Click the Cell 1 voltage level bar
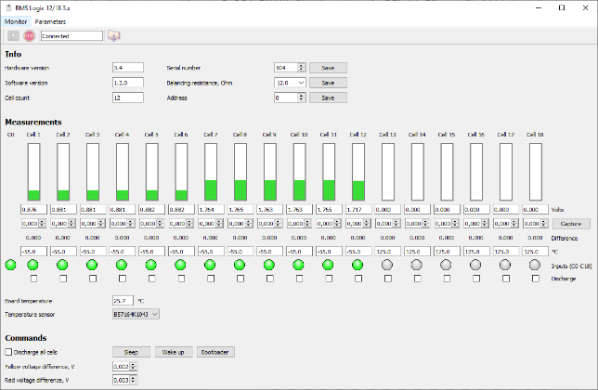This screenshot has width=598, height=390. point(34,172)
